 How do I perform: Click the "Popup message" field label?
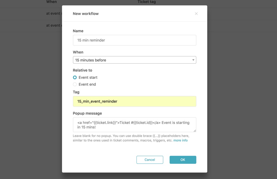(87, 113)
